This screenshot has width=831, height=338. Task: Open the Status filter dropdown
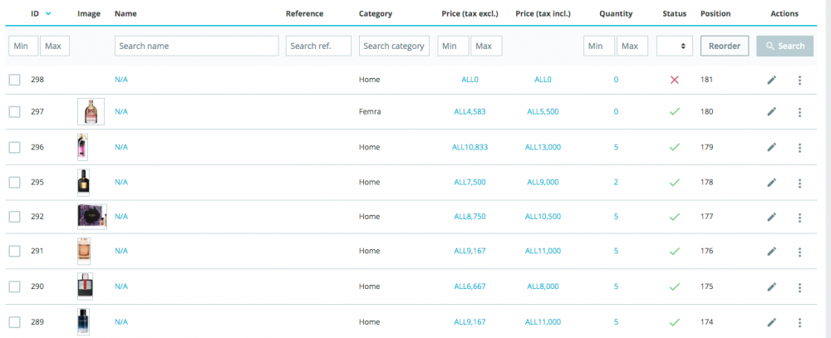click(x=674, y=47)
